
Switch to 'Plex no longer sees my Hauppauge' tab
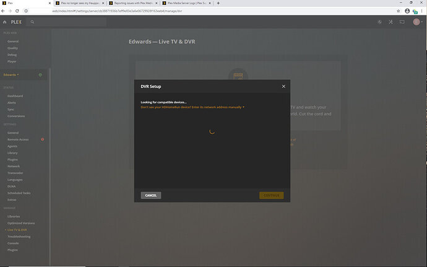79,3
